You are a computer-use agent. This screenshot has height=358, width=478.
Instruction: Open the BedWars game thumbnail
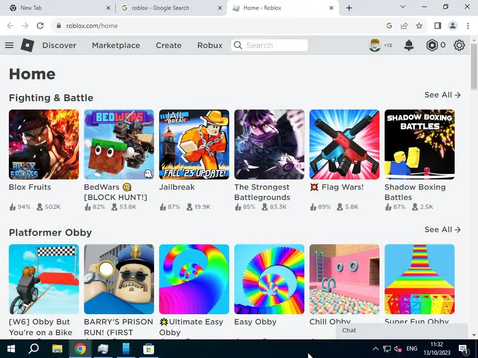coord(119,145)
